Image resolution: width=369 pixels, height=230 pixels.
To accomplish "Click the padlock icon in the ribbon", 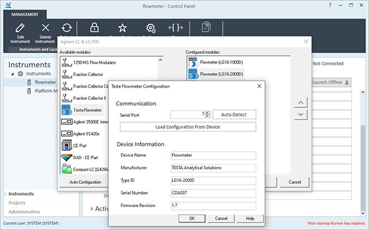I will point(94,27).
